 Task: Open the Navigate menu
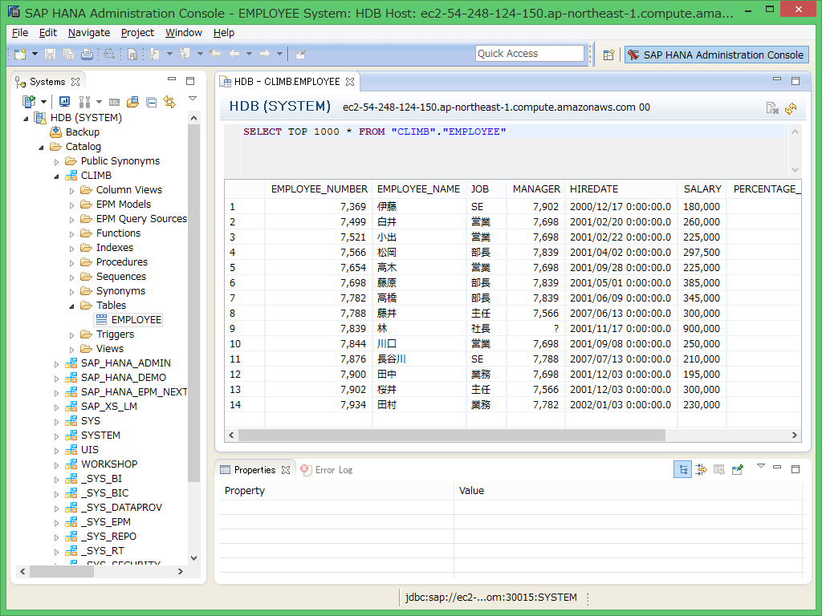pyautogui.click(x=88, y=32)
